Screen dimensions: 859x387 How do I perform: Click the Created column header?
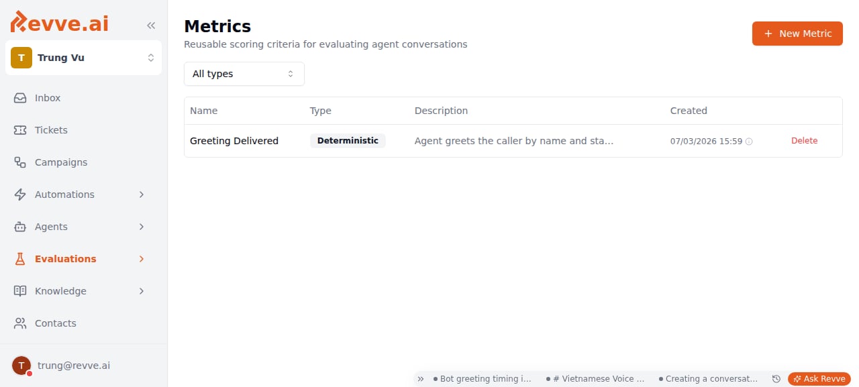689,111
